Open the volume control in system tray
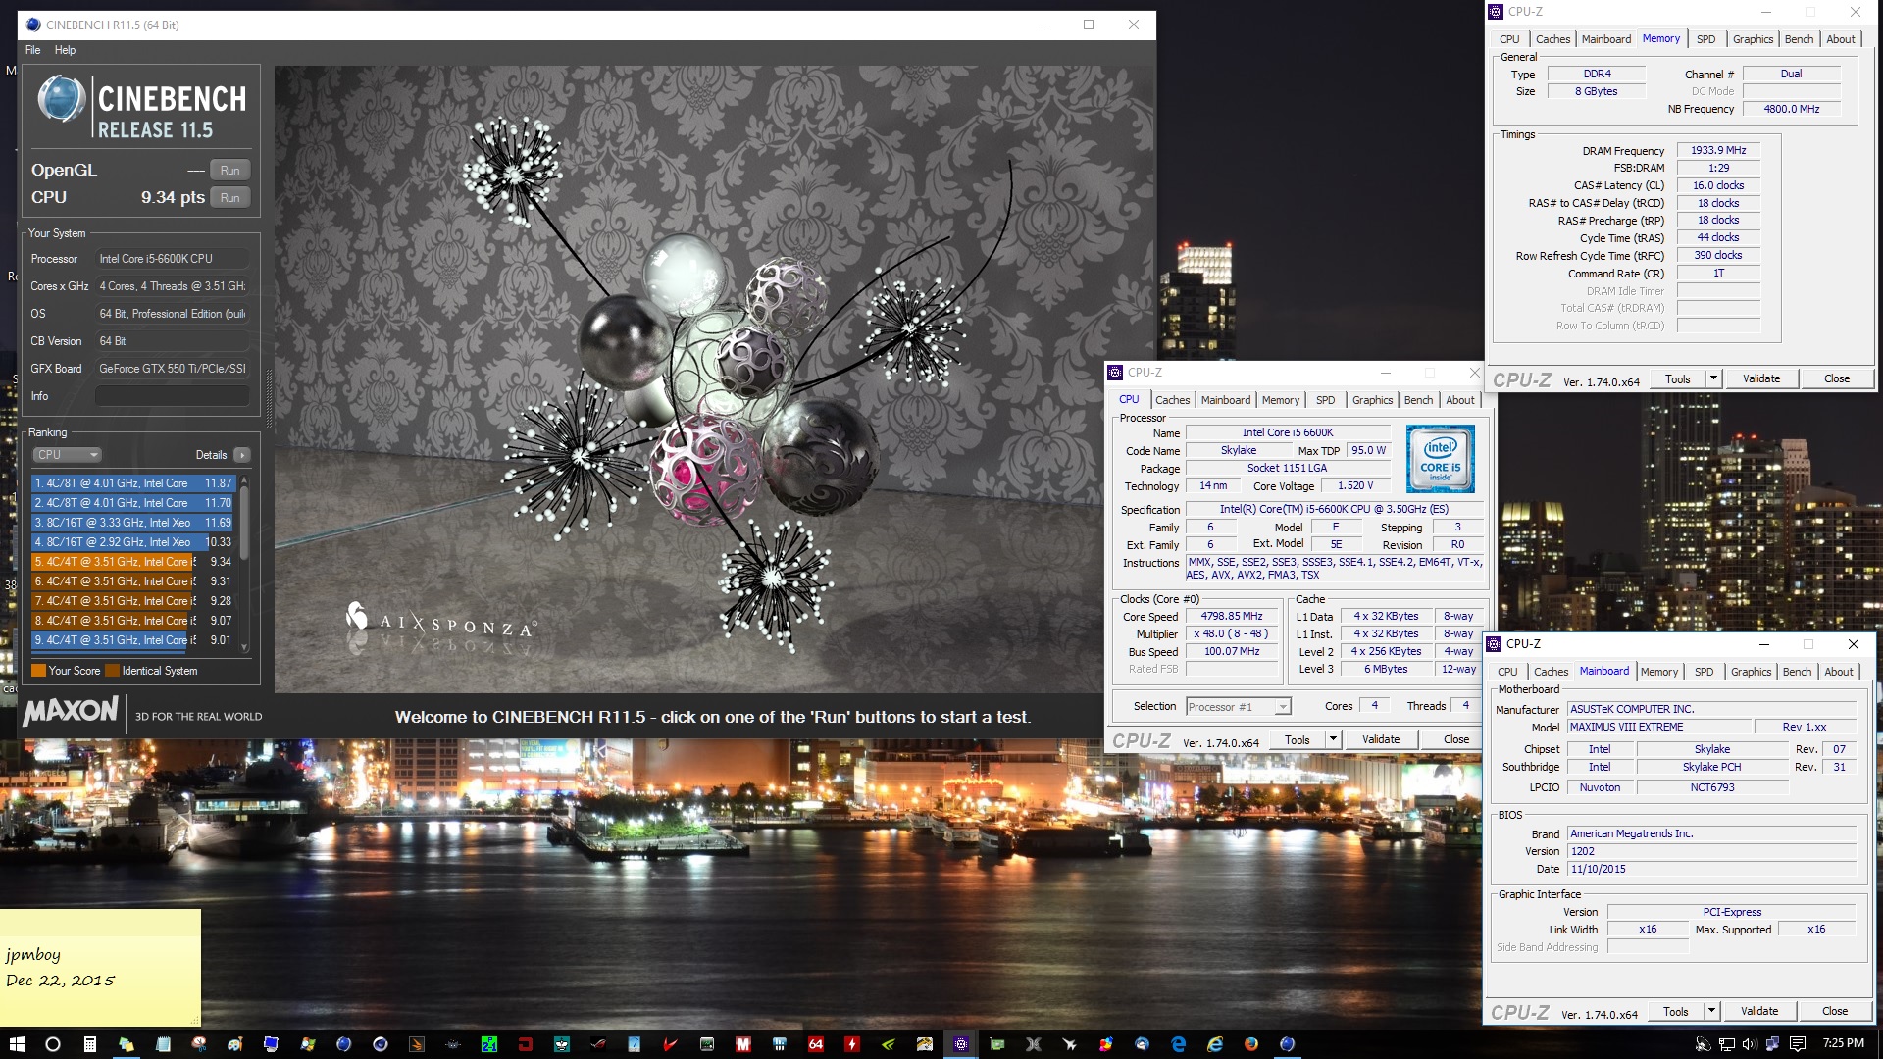This screenshot has height=1059, width=1883. coord(1750,1044)
